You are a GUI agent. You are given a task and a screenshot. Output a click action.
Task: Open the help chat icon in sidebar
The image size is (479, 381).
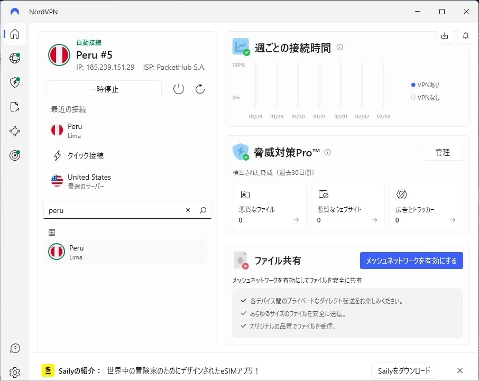[x=15, y=348]
